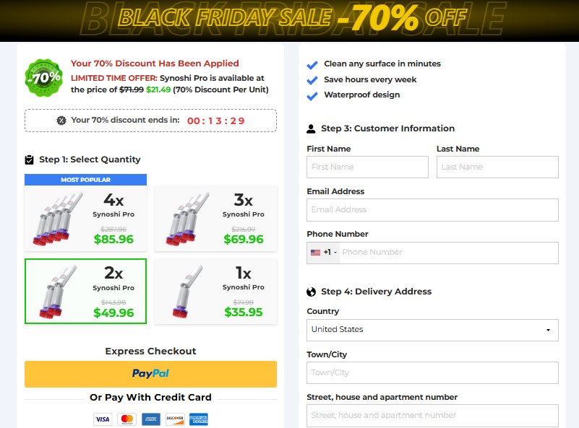Click the Mastercard icon
579x428 pixels.
coord(126,419)
